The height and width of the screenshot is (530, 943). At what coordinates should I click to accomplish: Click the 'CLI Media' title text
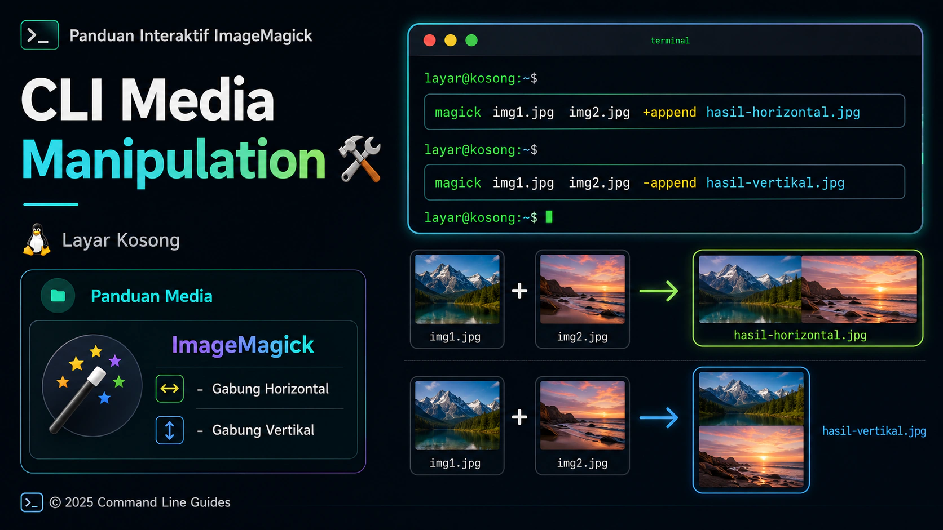(x=148, y=100)
